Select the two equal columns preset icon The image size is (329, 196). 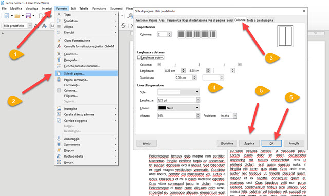pos(189,34)
